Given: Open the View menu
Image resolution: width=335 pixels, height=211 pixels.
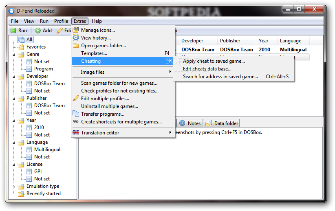Looking at the screenshot, I should click(x=29, y=21).
